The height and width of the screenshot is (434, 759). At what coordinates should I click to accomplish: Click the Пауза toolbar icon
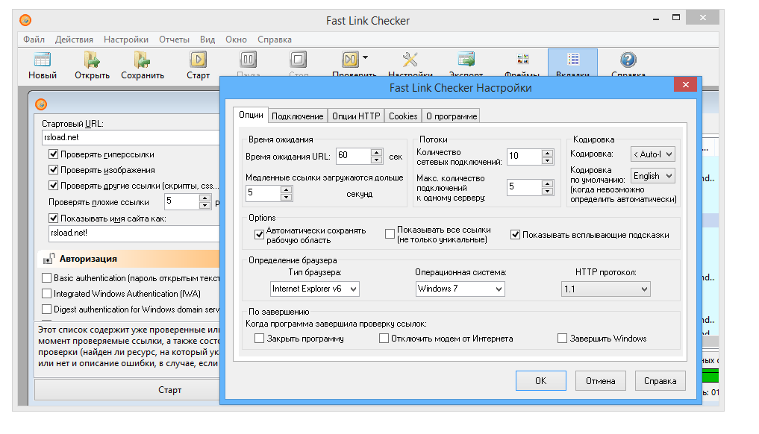pyautogui.click(x=249, y=60)
